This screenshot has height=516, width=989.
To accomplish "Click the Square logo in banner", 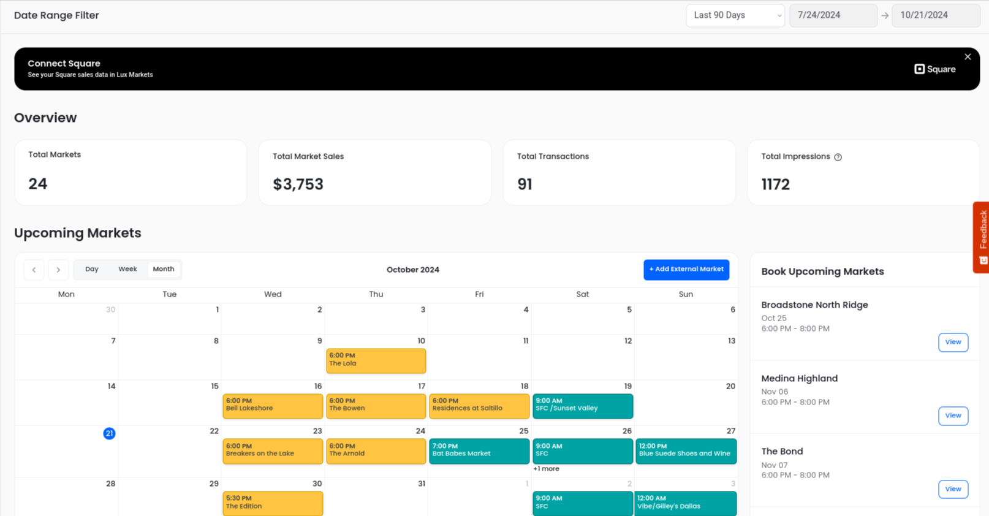I will tap(934, 69).
